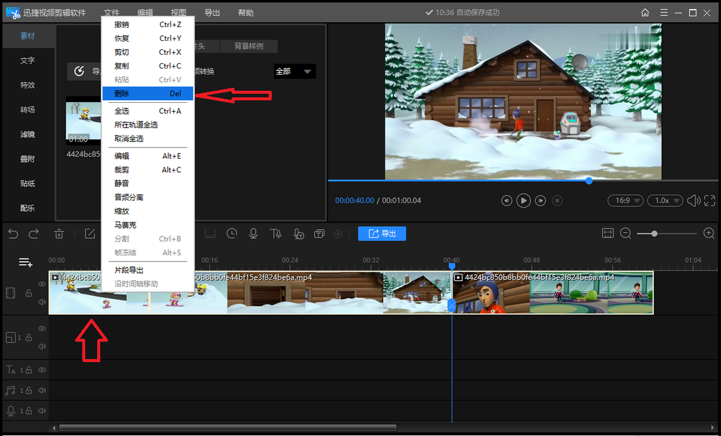Screen dimensions: 721x436
Task: Mute the picture-in-picture track speaker
Action: (x=42, y=346)
